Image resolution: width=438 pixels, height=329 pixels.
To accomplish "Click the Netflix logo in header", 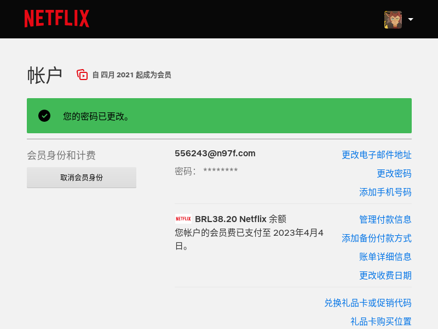I will coord(57,19).
